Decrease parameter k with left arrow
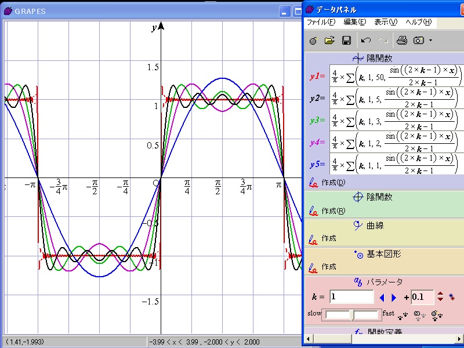464x348 pixels. coord(382,298)
